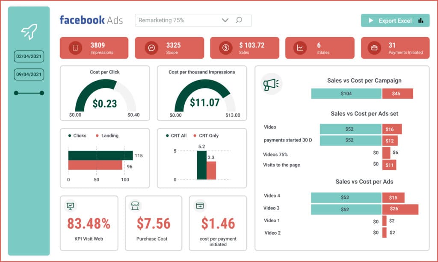
Task: Click the 3325 Scope card
Action: coord(169,48)
